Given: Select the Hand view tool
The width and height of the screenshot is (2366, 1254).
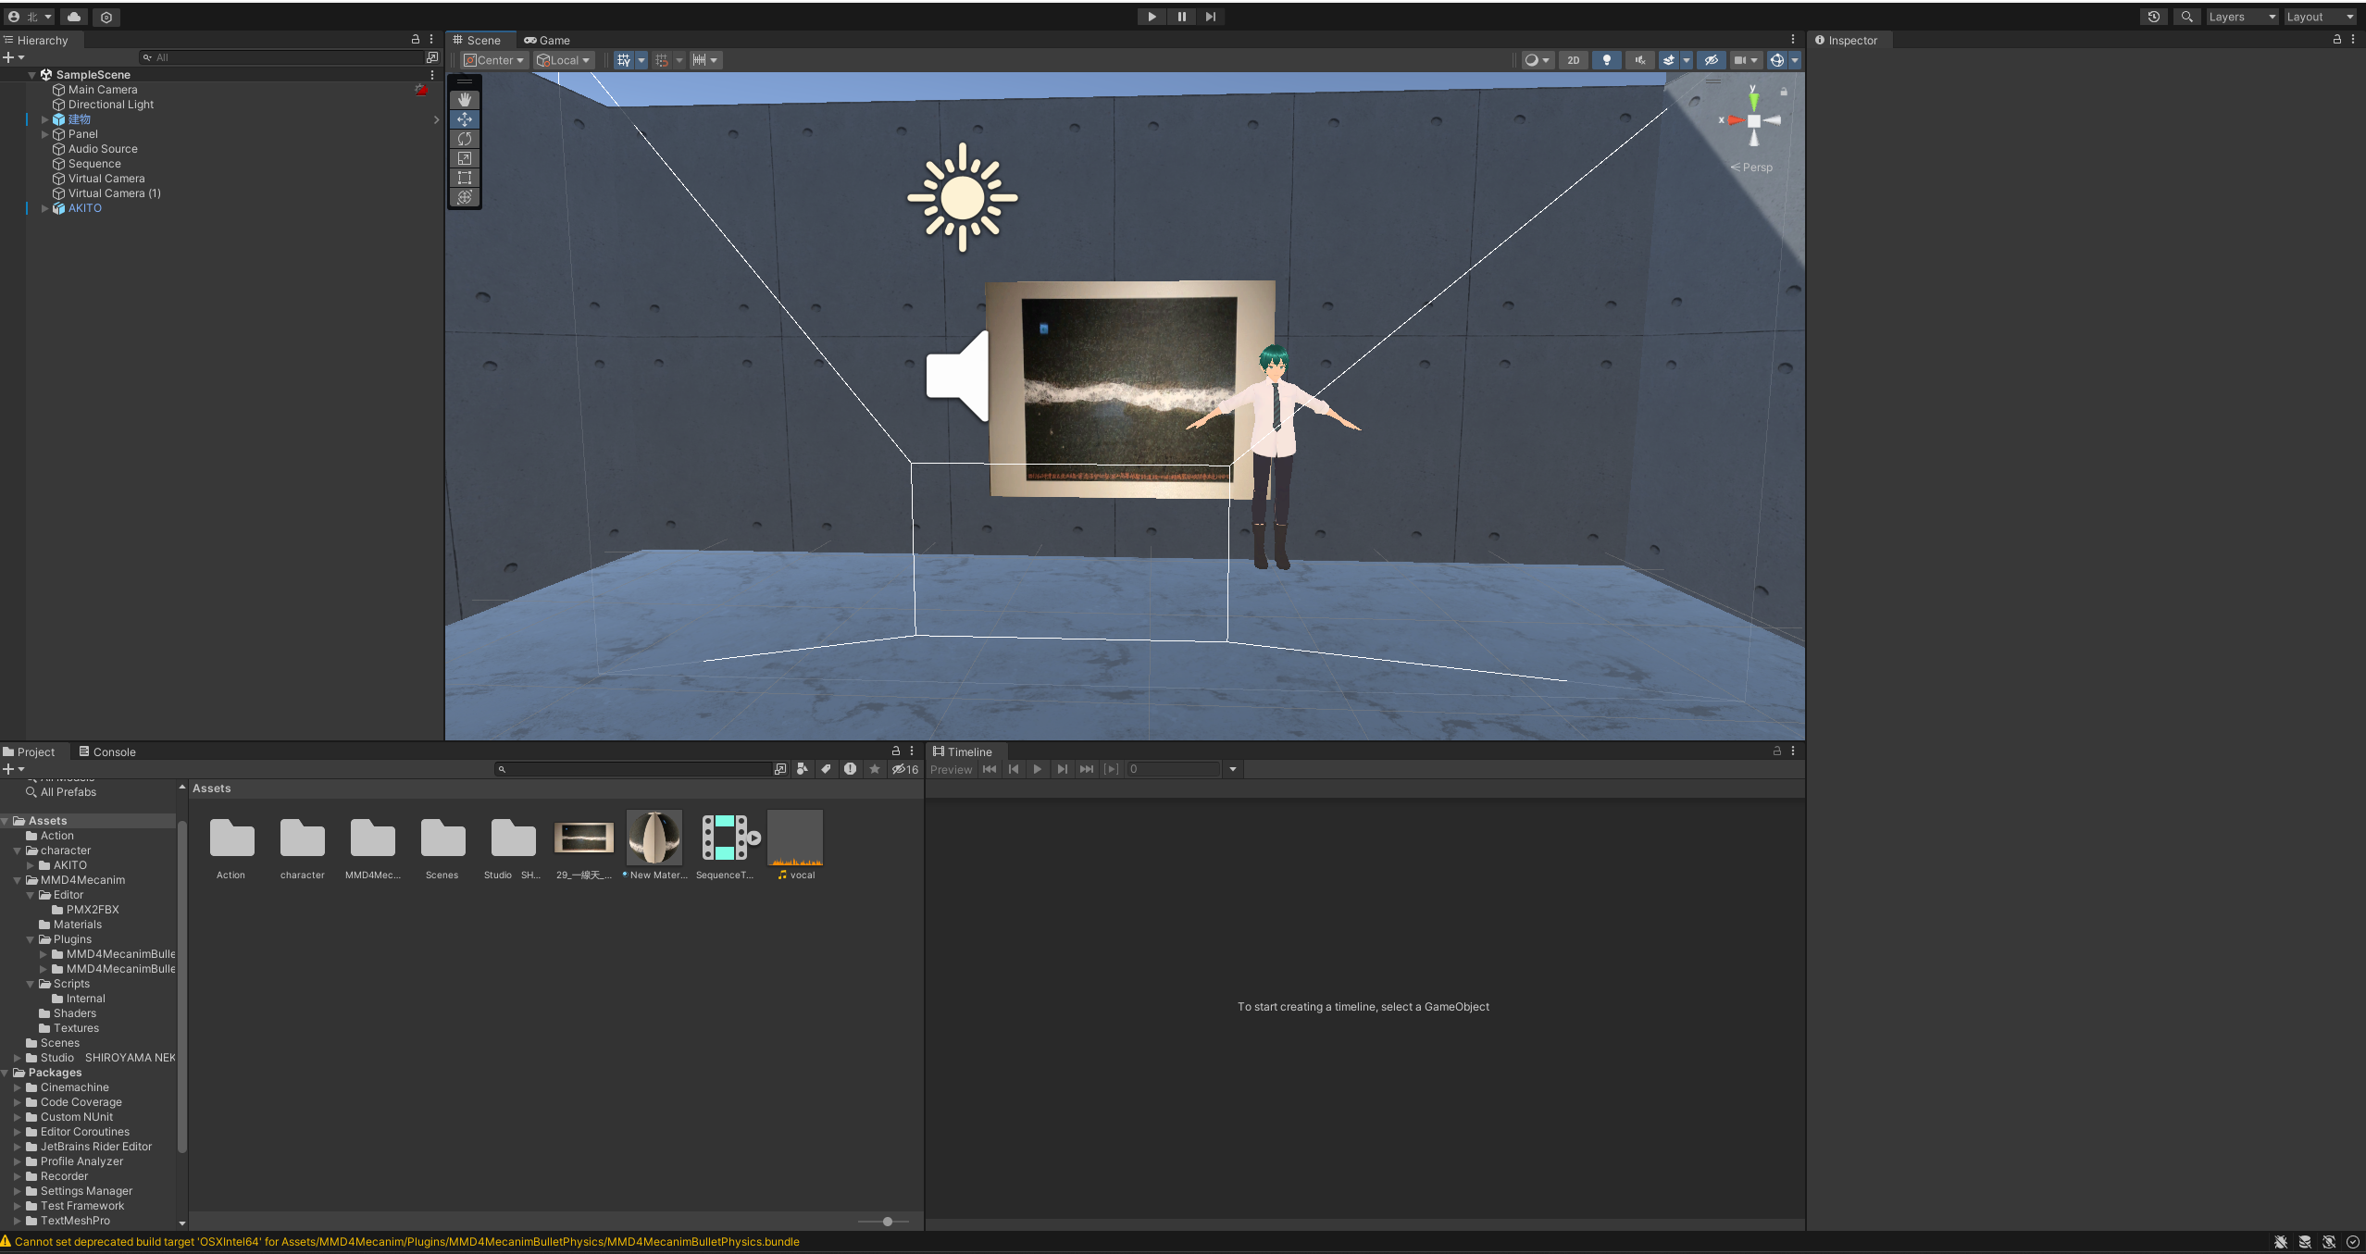Looking at the screenshot, I should (465, 100).
